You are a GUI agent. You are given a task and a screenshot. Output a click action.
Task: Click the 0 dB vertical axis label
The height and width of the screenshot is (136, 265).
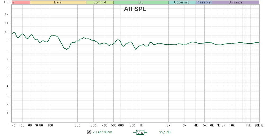tap(9, 122)
